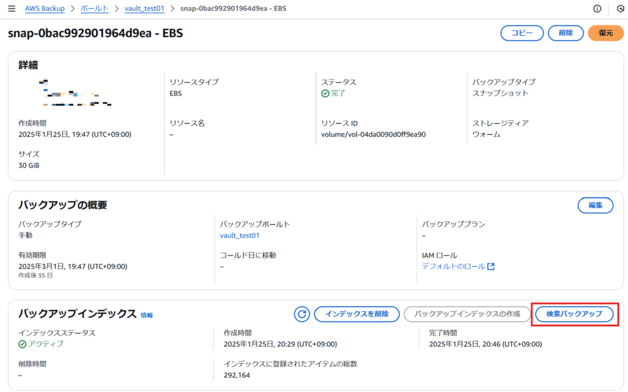
Task: Open vault_test01 breadcrumb link
Action: coord(144,9)
